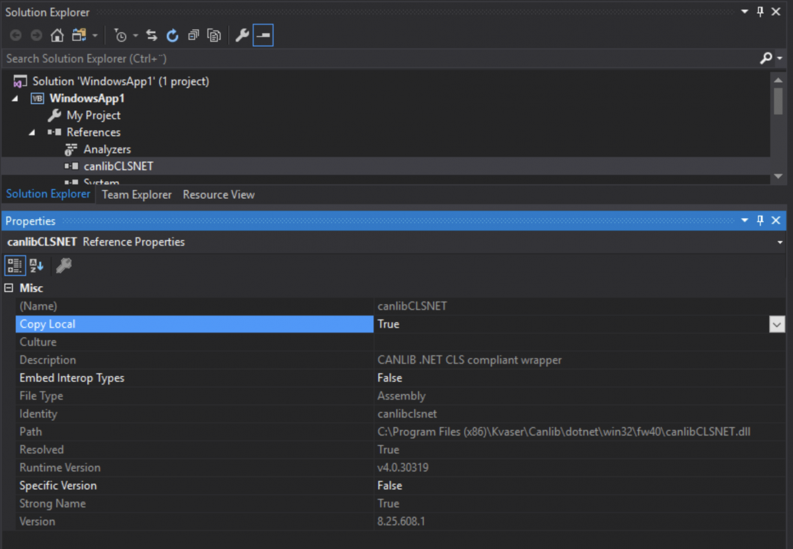Switch to the Team Explorer tab
Image resolution: width=793 pixels, height=549 pixels.
tap(136, 194)
